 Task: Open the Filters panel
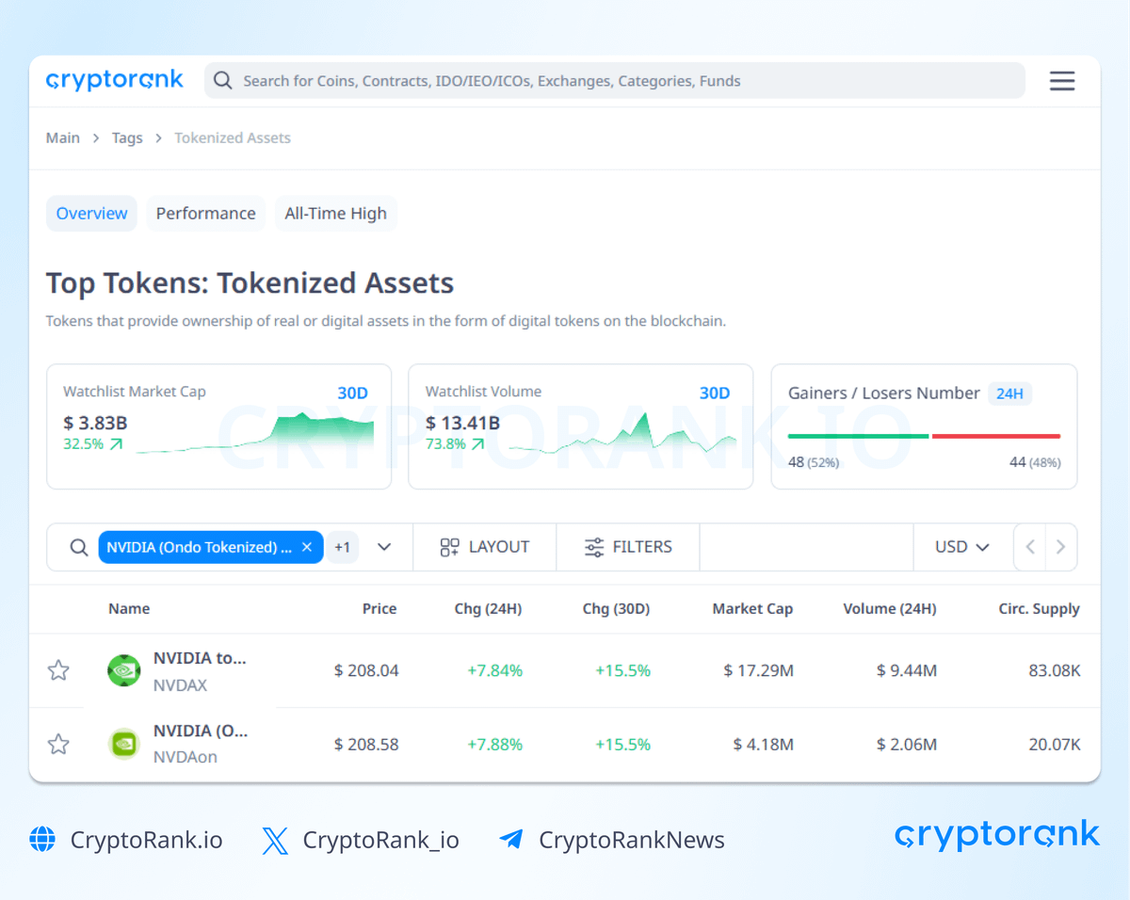[x=627, y=547]
